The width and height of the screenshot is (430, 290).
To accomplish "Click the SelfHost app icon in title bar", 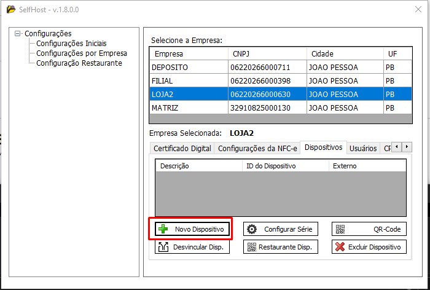I will 10,10.
